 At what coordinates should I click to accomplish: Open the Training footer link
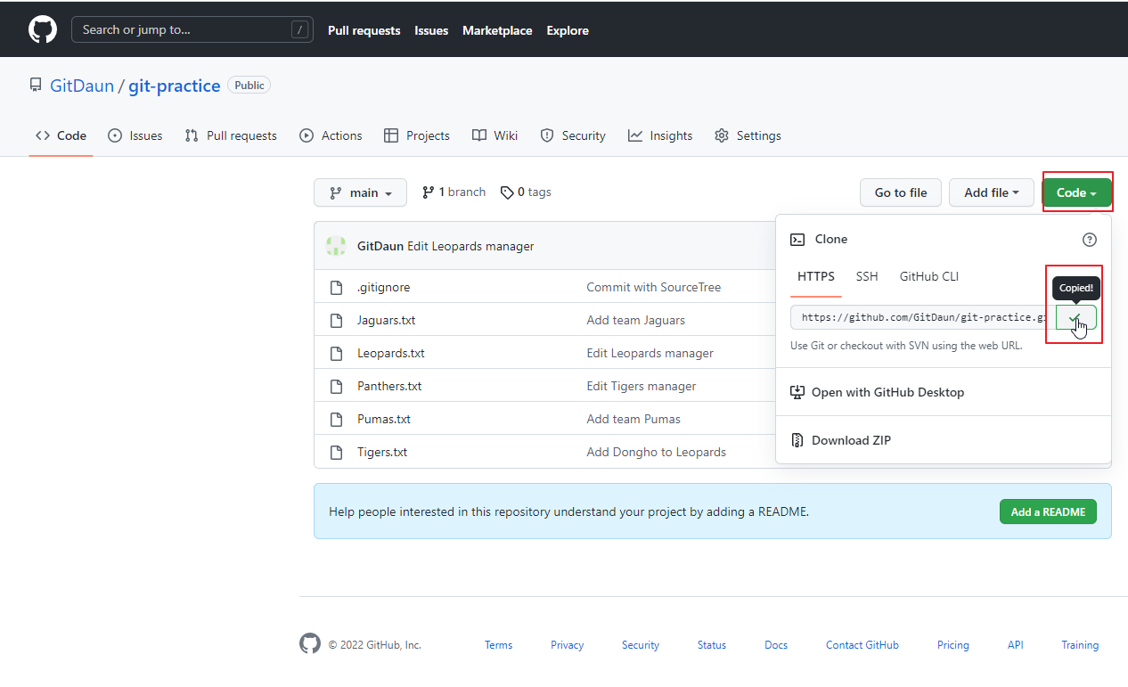coord(1080,645)
